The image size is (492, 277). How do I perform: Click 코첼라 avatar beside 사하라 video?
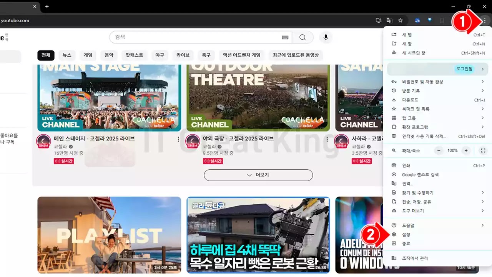341,141
